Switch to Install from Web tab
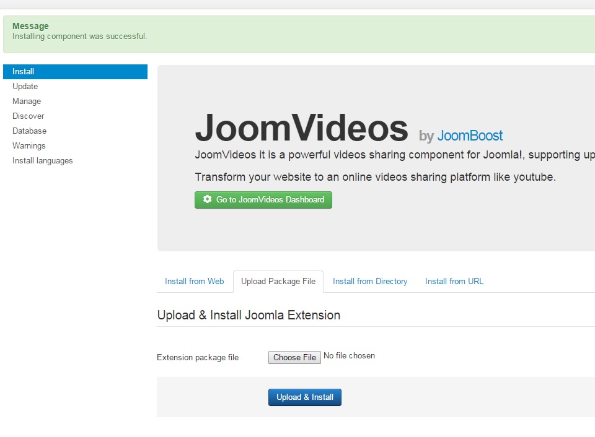 click(x=194, y=281)
